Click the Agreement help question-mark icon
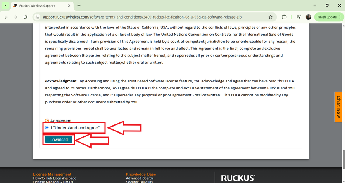Screen dimensions: 345x183 tap(47, 121)
